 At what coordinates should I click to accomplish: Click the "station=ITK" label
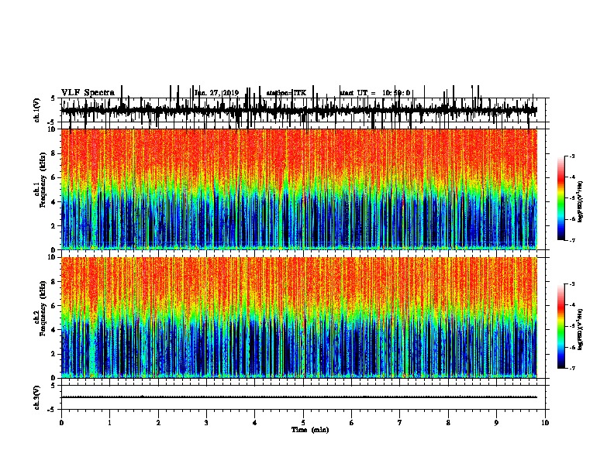coord(286,93)
